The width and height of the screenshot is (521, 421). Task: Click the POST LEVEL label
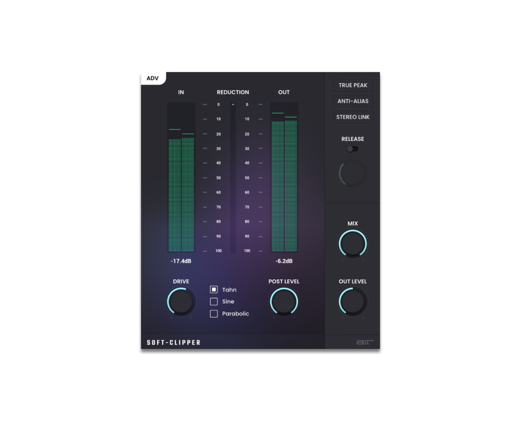pos(284,282)
